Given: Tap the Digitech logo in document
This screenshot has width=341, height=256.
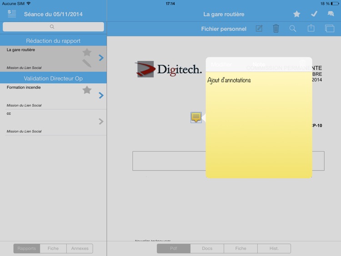Looking at the screenshot, I should pyautogui.click(x=168, y=69).
